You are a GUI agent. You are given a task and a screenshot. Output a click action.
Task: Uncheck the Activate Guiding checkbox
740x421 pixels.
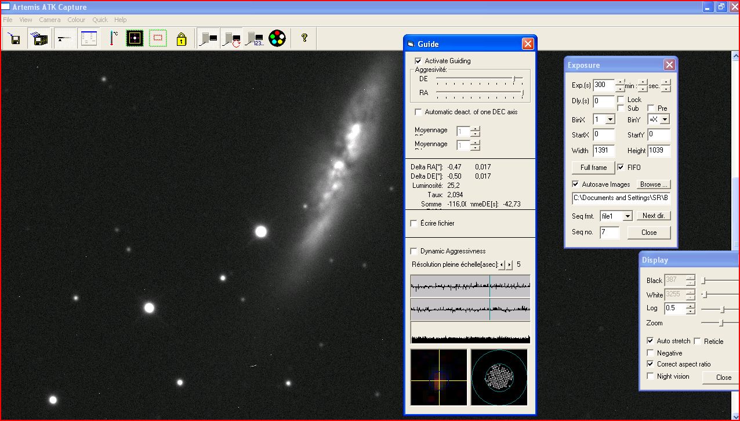418,61
